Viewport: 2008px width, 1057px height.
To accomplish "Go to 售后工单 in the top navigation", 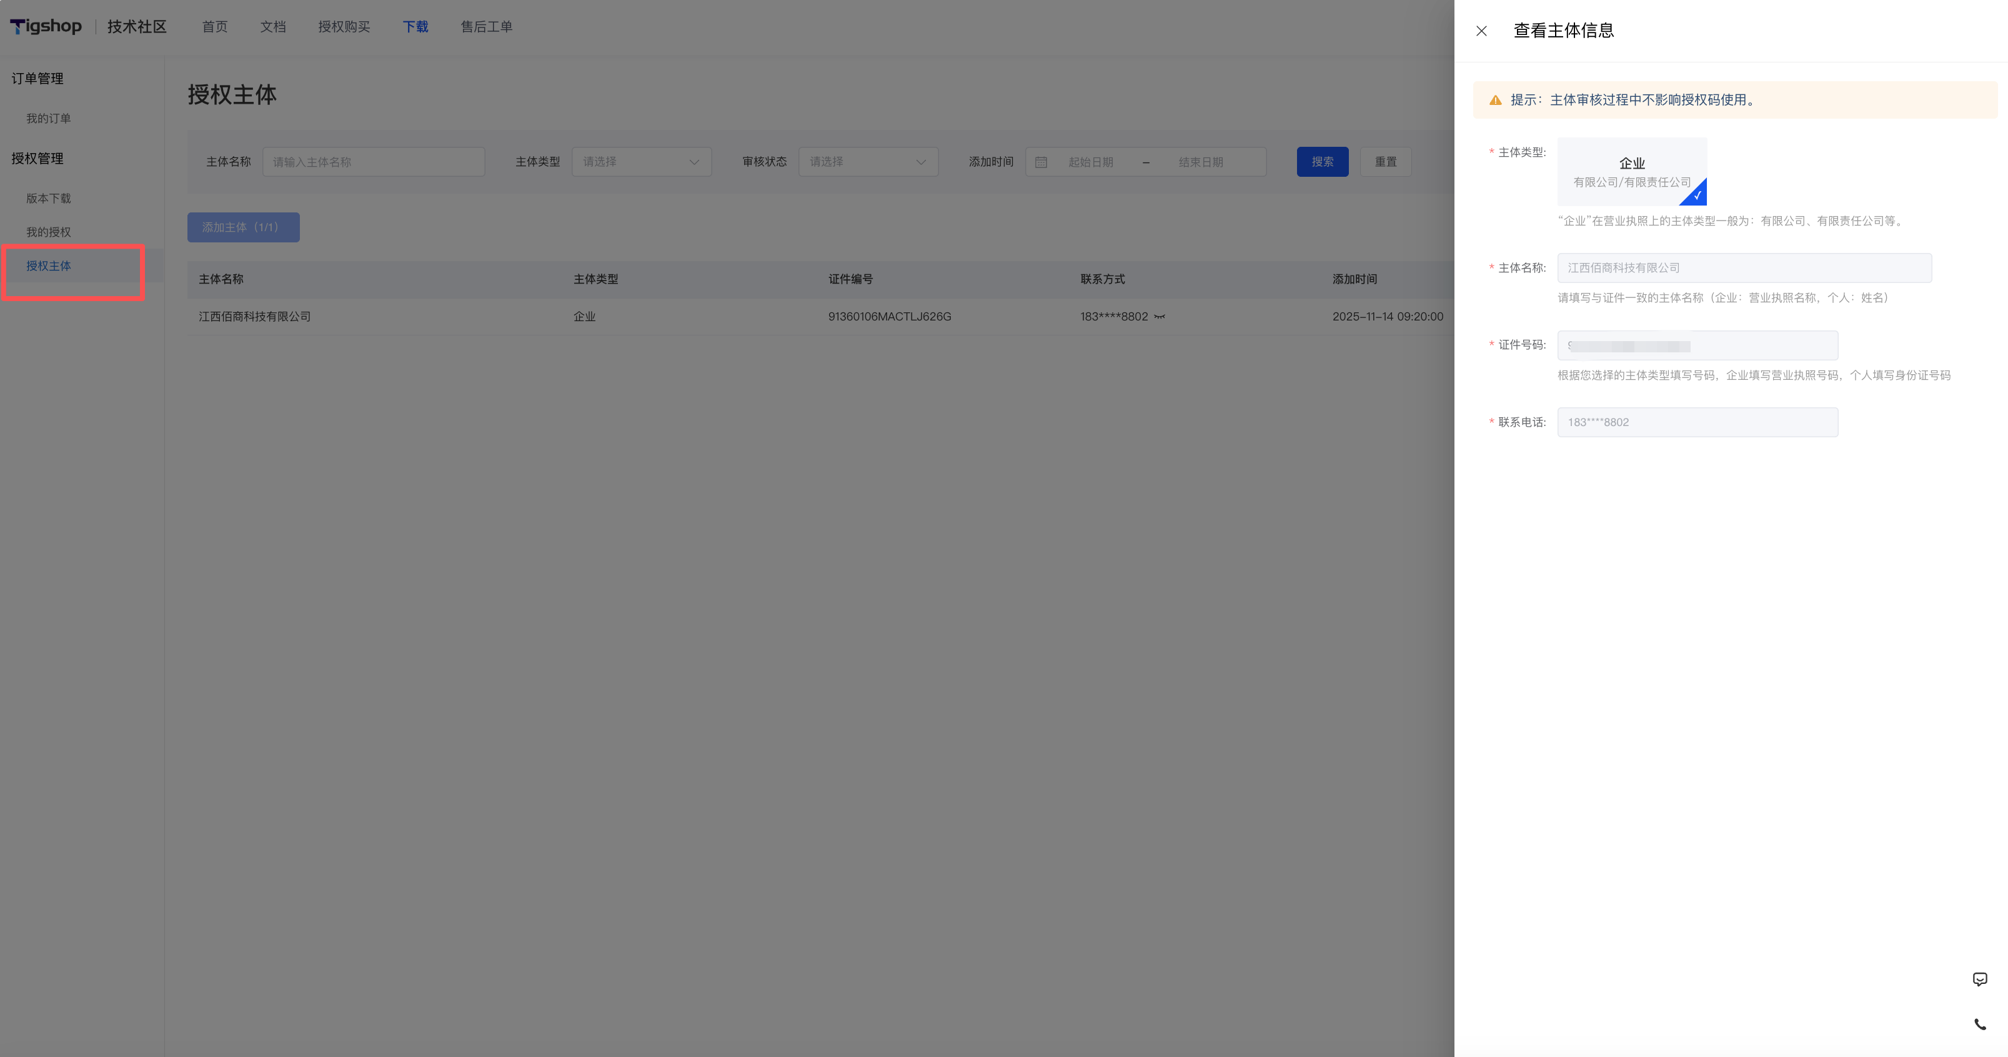I will pos(487,26).
